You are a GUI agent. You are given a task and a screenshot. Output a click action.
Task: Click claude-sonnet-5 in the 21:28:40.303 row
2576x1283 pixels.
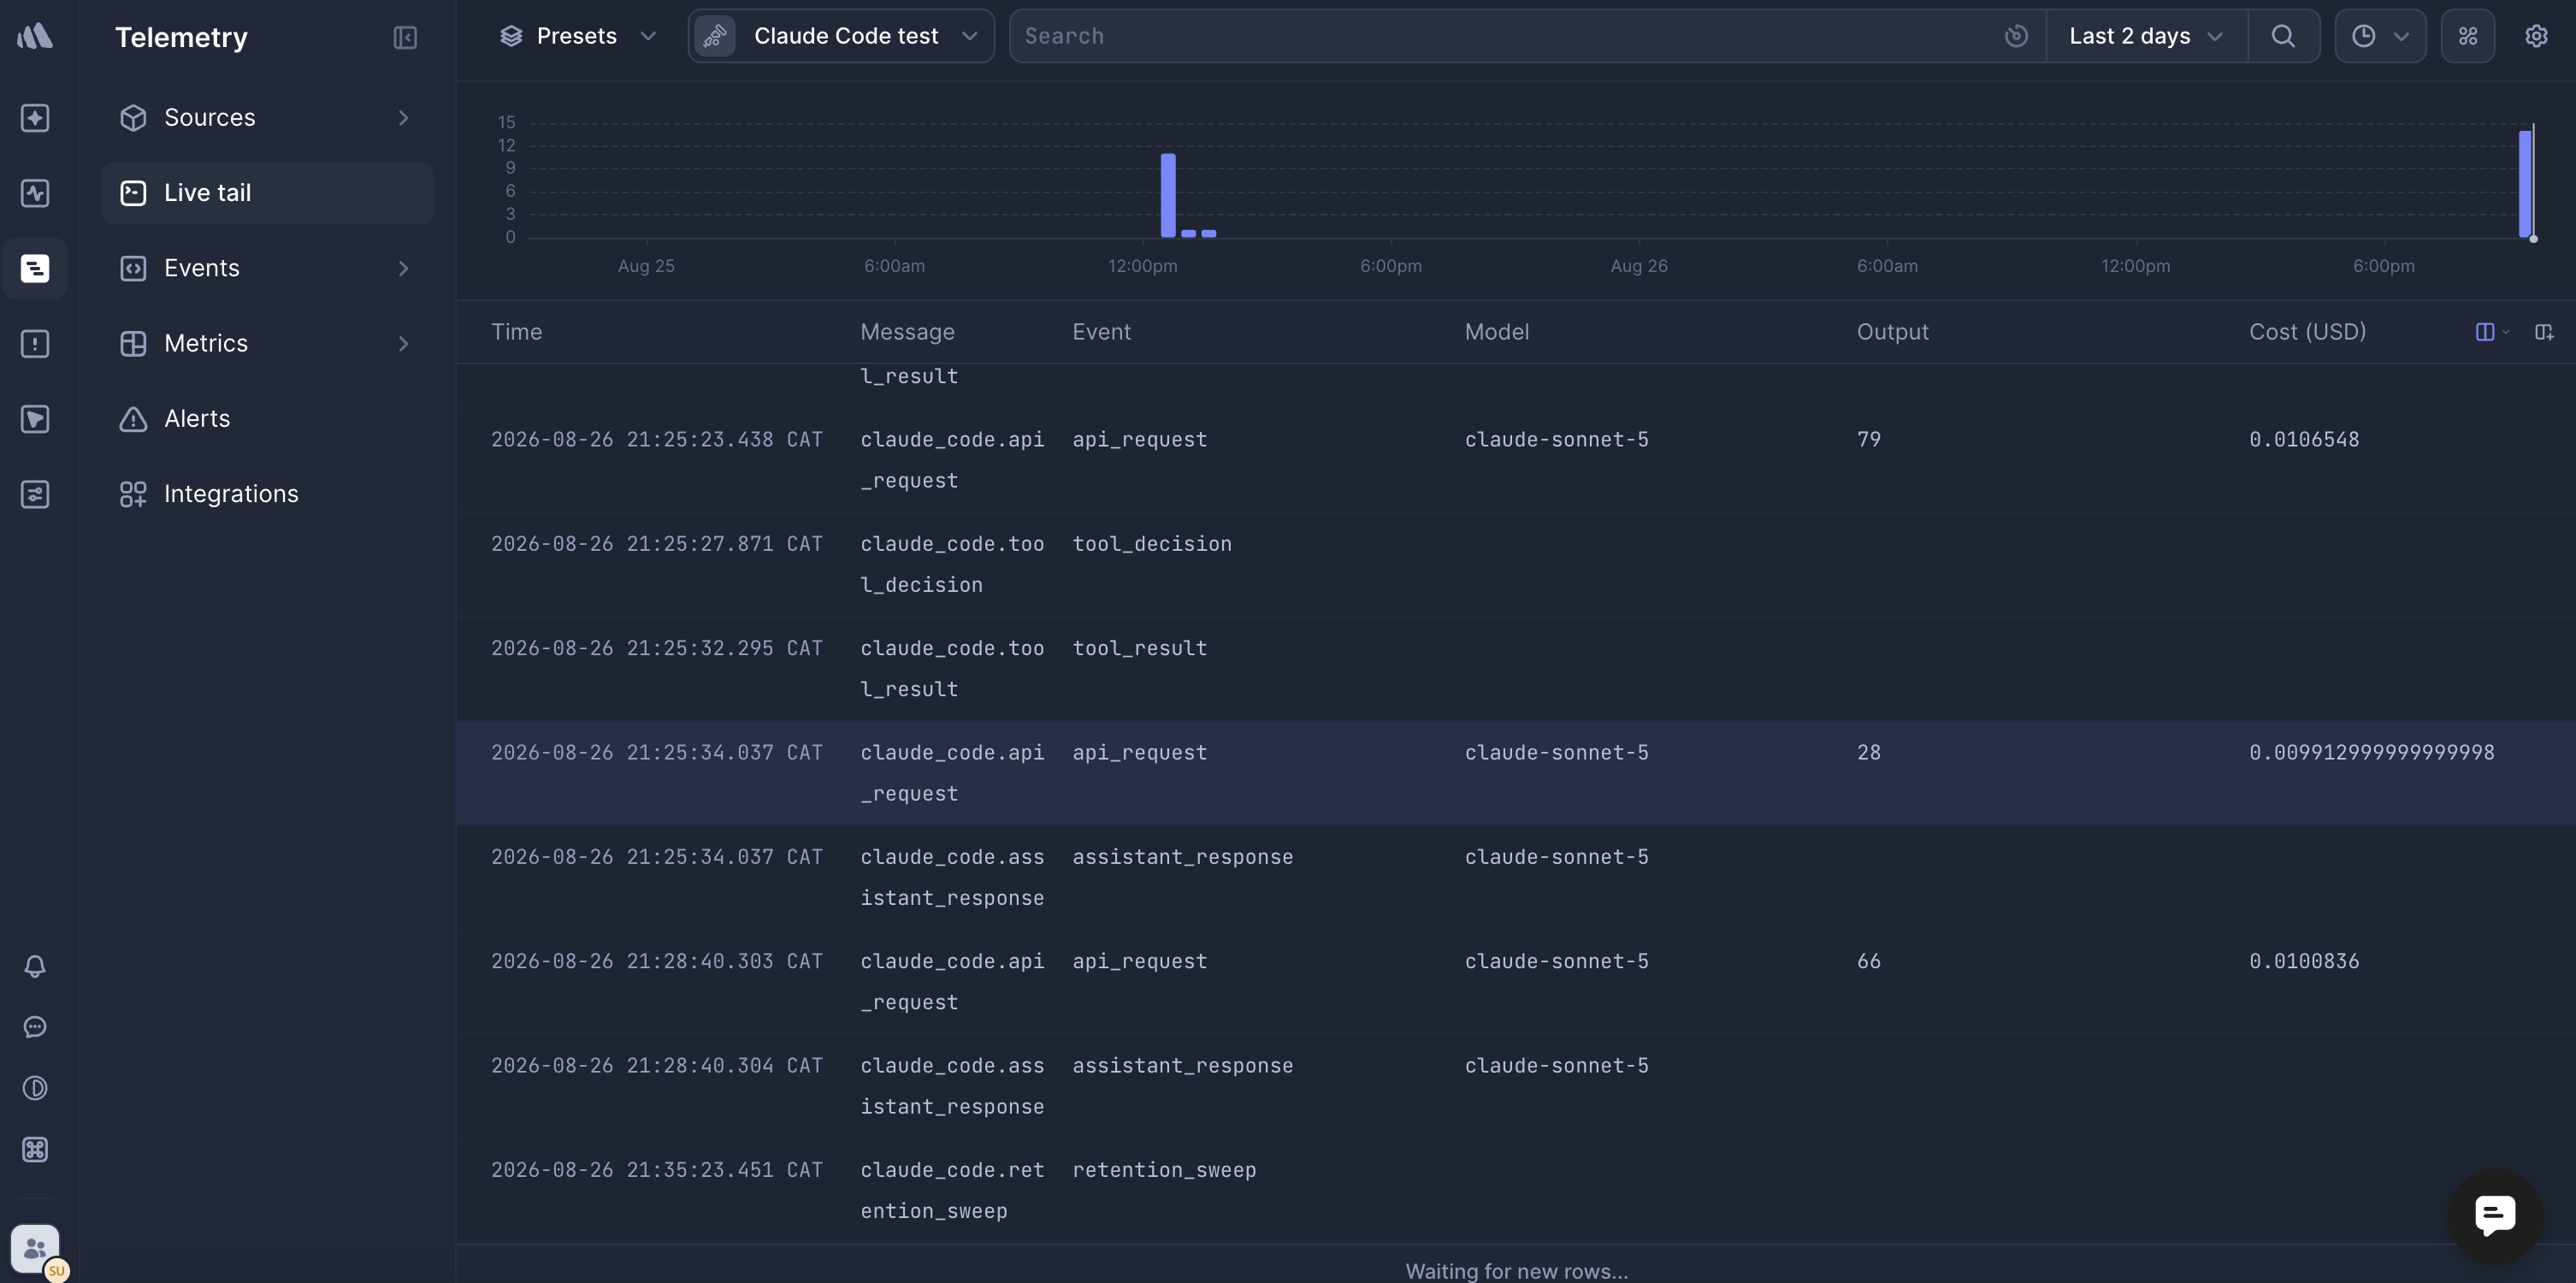tap(1556, 961)
